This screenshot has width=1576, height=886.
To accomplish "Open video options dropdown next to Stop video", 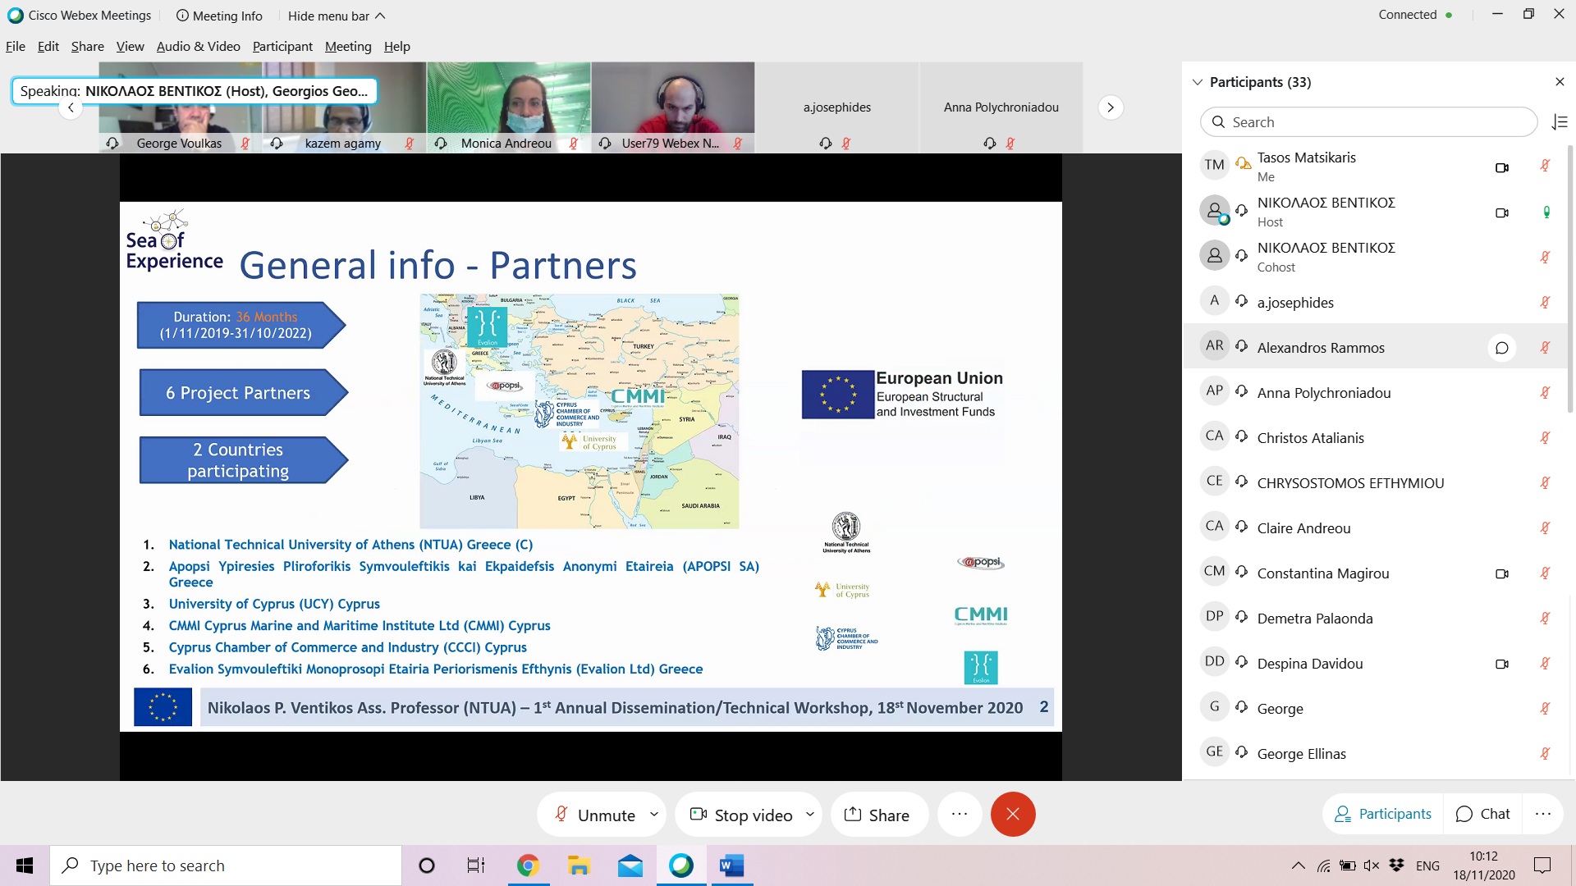I will [x=810, y=815].
